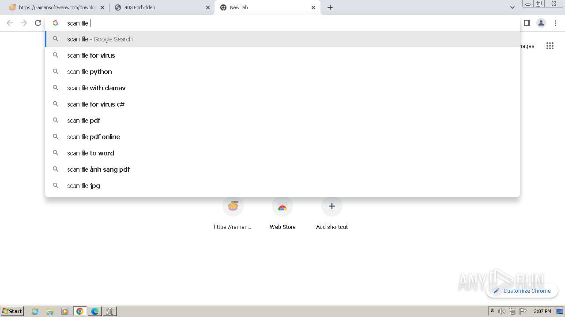565x317 pixels.
Task: Go back with the back arrow
Action: point(10,23)
